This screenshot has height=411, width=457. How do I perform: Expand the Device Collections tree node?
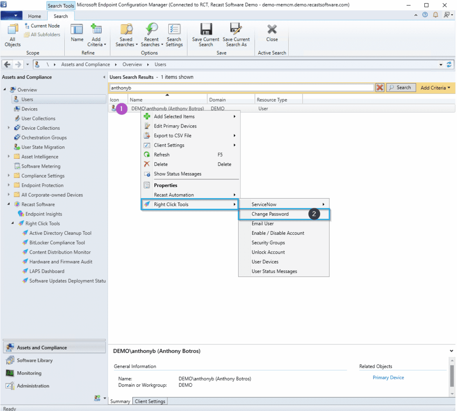(9, 128)
